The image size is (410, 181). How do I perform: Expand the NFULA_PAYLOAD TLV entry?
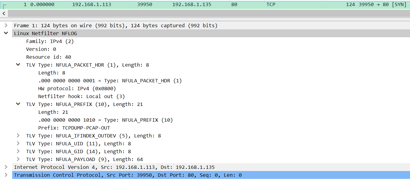[x=18, y=159]
